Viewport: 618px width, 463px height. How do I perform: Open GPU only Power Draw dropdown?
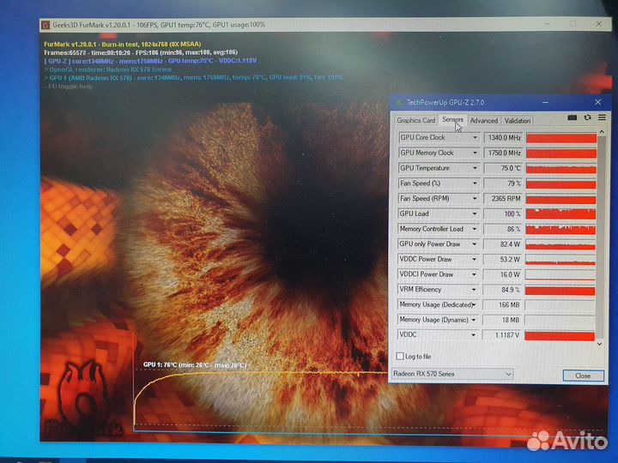(474, 244)
